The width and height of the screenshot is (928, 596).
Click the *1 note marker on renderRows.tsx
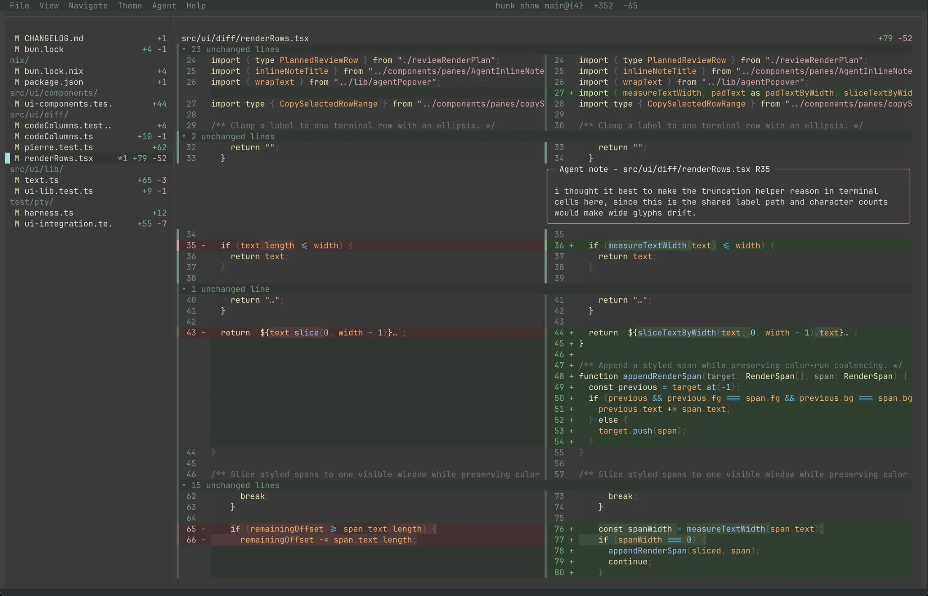click(x=122, y=159)
